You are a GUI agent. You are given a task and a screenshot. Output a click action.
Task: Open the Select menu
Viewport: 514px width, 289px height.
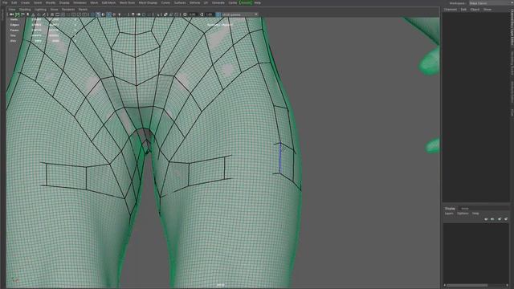[38, 2]
